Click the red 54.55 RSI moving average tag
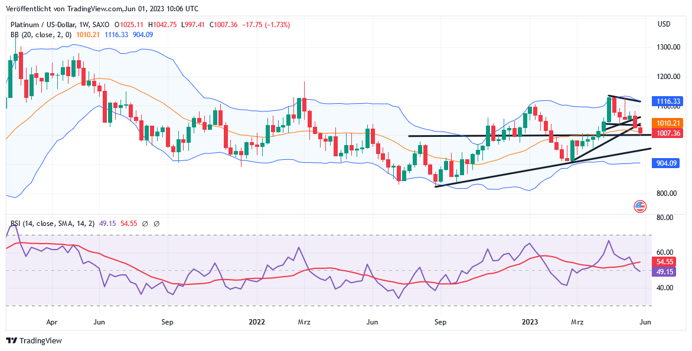This screenshot has width=692, height=351. [x=665, y=261]
